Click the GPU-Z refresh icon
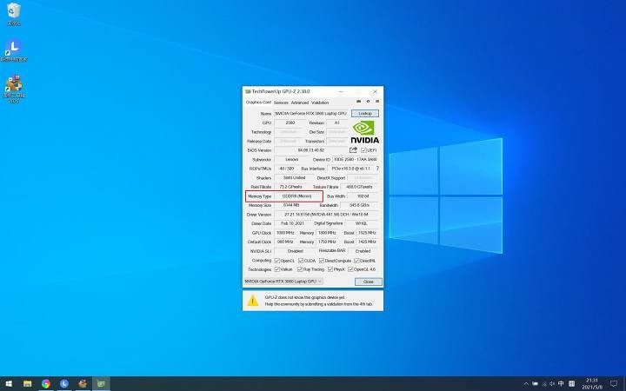626x391 pixels. [368, 102]
